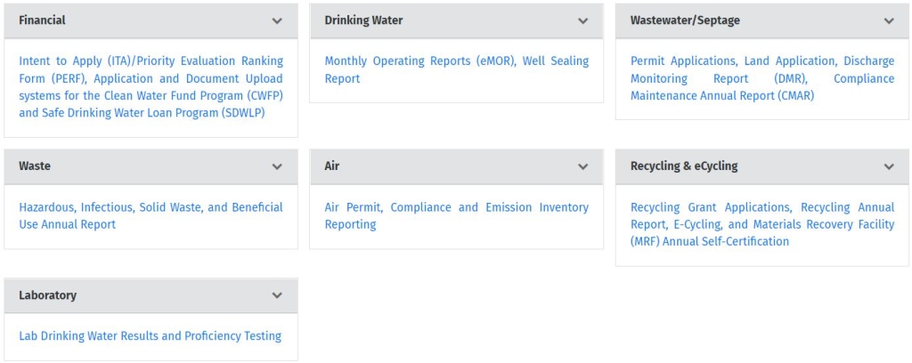
Task: Toggle the Recycling & eCycling chevron
Action: click(888, 166)
